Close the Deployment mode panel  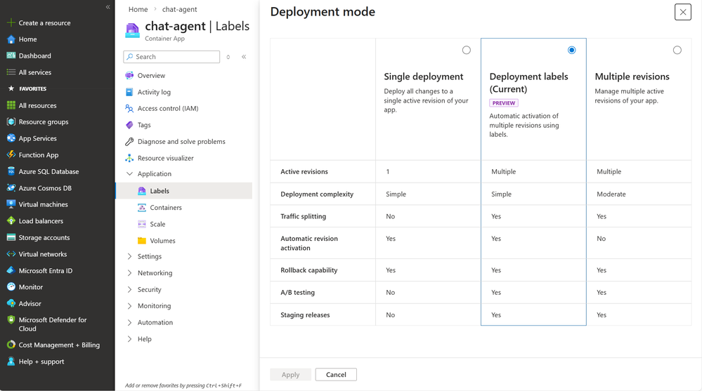click(683, 12)
